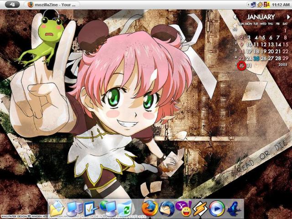Click the 11:12 AM clock

pos(281,5)
